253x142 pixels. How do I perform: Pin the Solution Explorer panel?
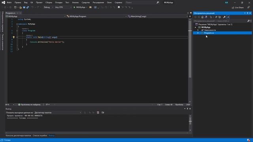247,13
